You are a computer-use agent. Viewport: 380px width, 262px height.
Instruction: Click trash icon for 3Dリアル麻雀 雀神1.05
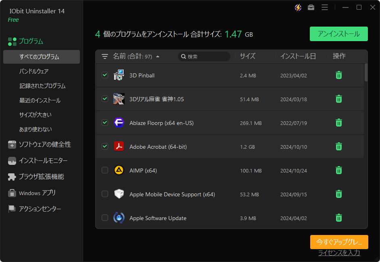pos(339,99)
